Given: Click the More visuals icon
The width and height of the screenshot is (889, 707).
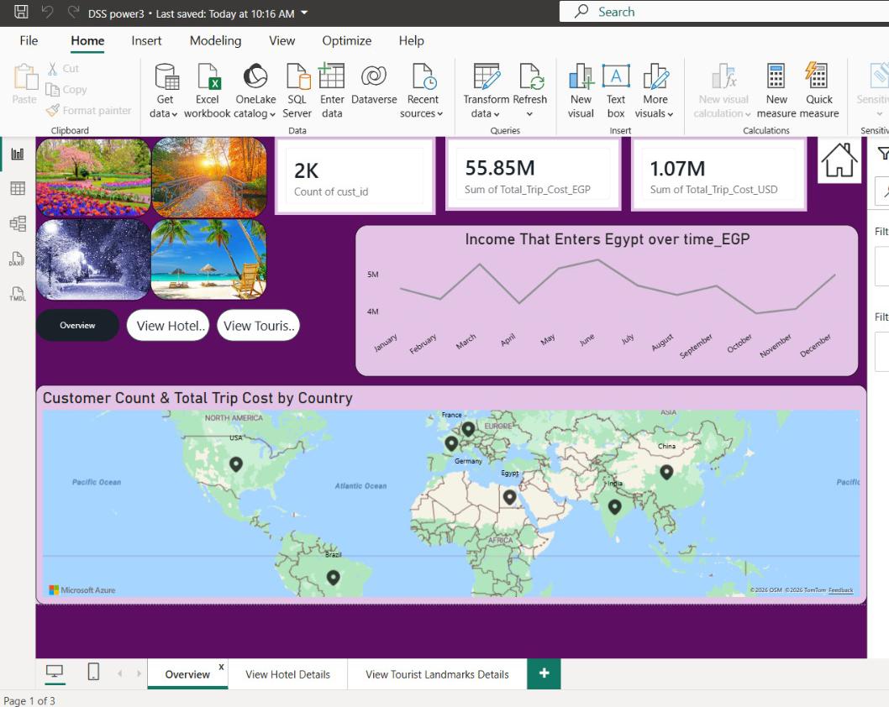Looking at the screenshot, I should point(655,76).
